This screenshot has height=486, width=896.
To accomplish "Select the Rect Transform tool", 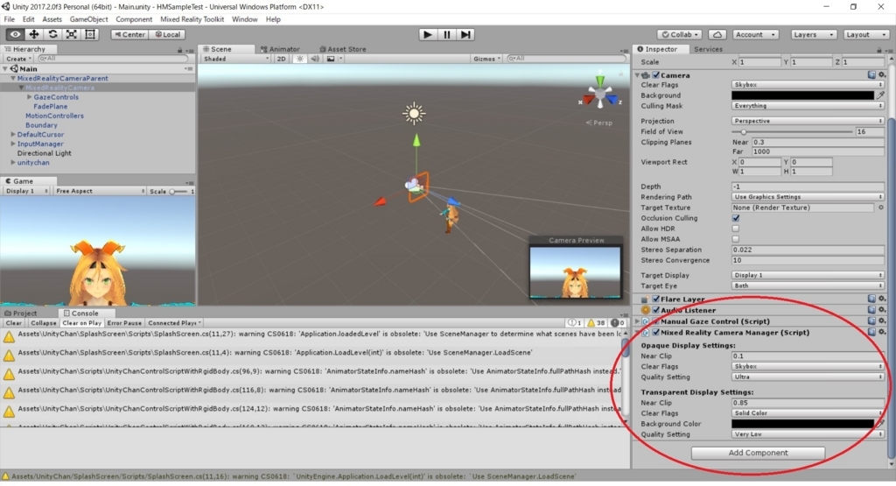I will click(90, 34).
